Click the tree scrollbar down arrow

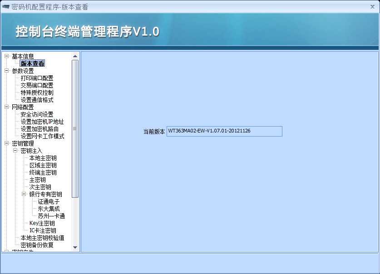[75, 247]
